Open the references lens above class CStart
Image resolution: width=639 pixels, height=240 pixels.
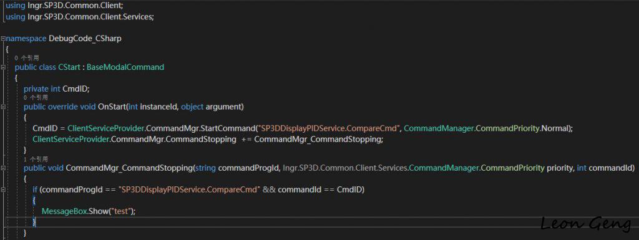click(x=26, y=58)
